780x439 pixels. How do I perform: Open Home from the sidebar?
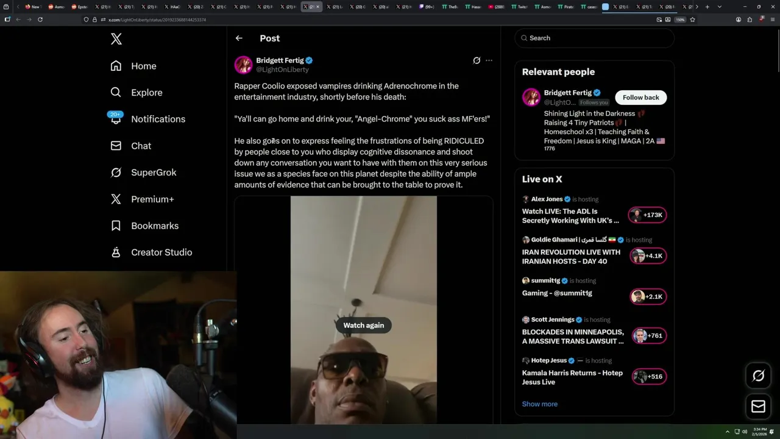(133, 66)
